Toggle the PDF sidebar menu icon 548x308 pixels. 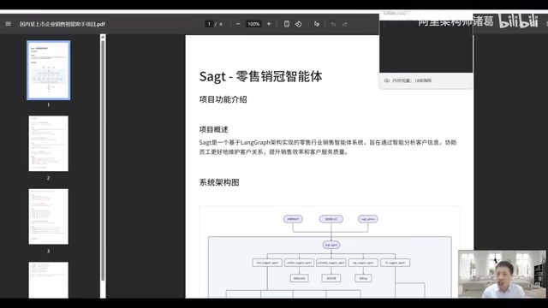point(8,24)
